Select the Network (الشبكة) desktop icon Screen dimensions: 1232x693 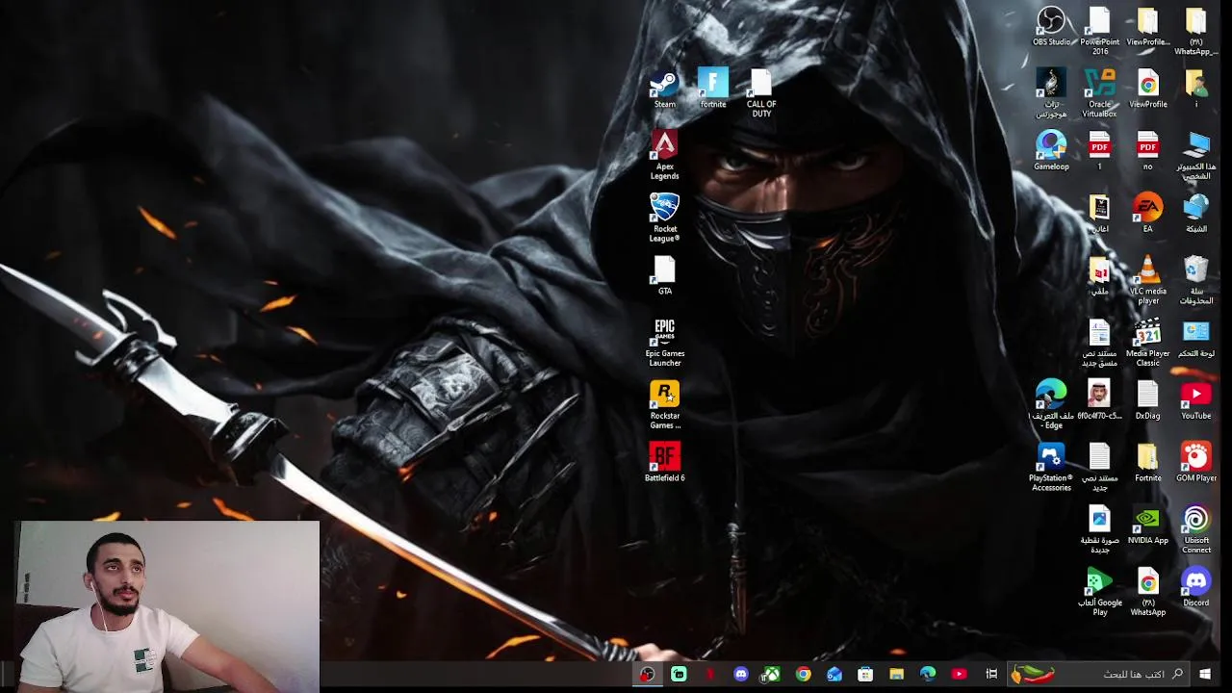(1195, 214)
